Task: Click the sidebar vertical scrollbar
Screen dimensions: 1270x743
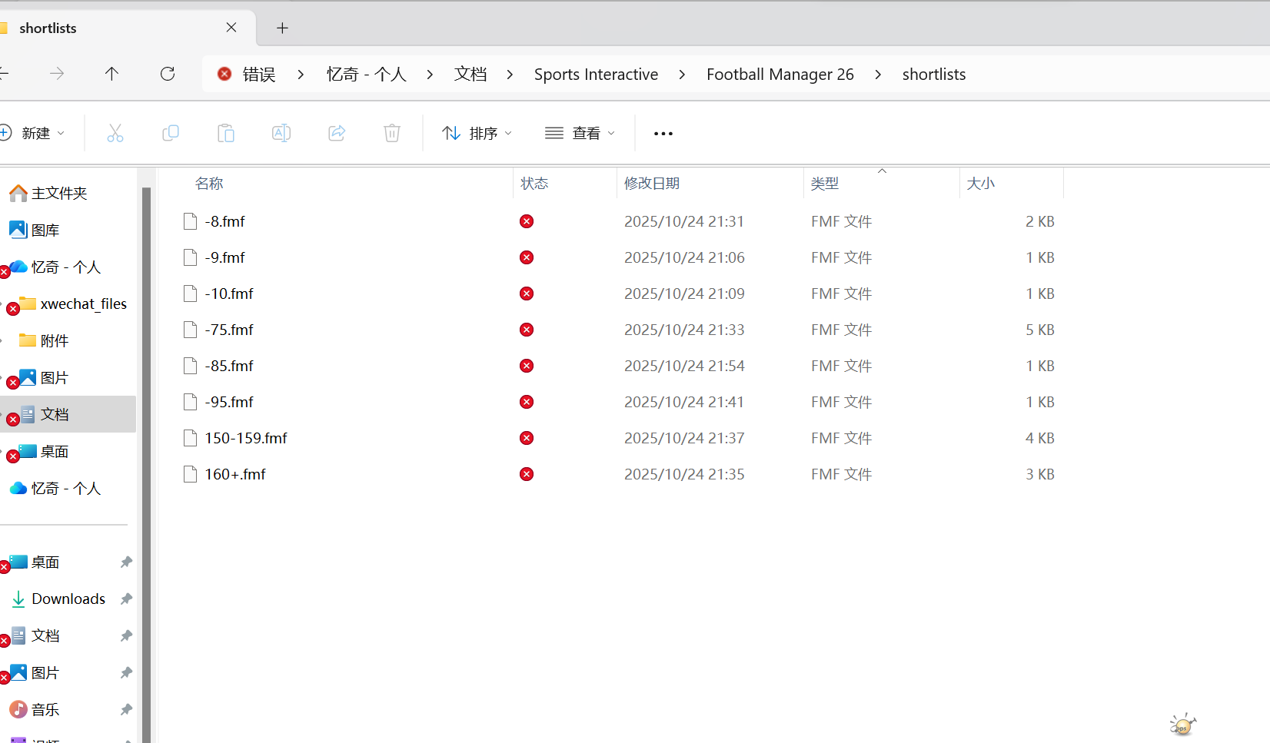Action: click(146, 461)
